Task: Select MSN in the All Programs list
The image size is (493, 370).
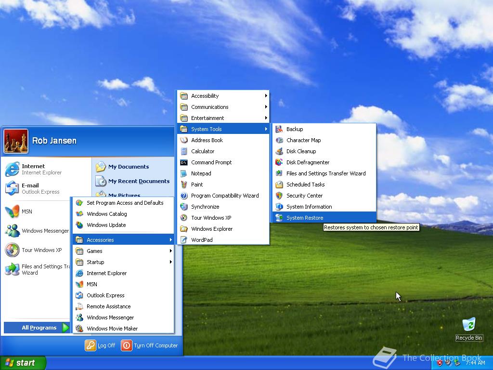Action: [x=123, y=284]
